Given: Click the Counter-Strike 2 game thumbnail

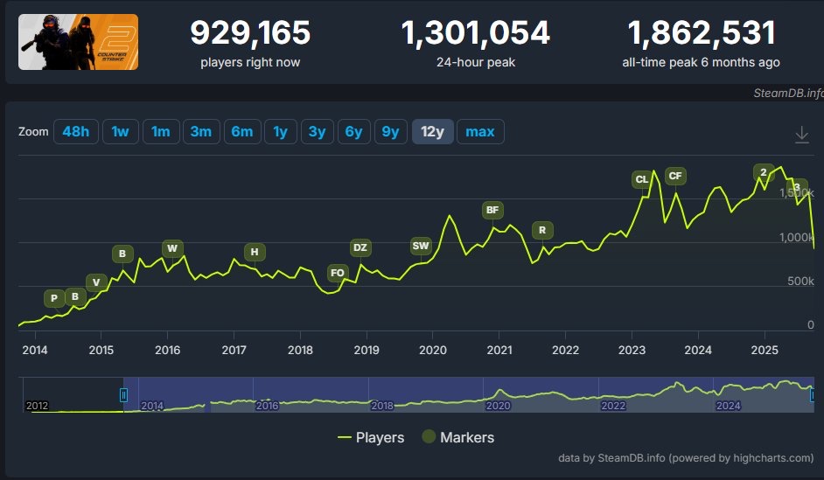Looking at the screenshot, I should point(79,42).
